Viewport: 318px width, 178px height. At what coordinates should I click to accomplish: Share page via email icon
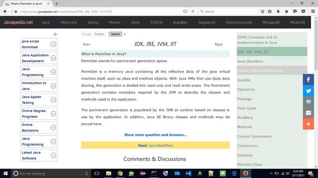coord(308,113)
